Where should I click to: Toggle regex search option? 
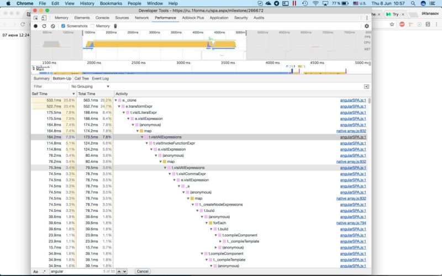44,272
